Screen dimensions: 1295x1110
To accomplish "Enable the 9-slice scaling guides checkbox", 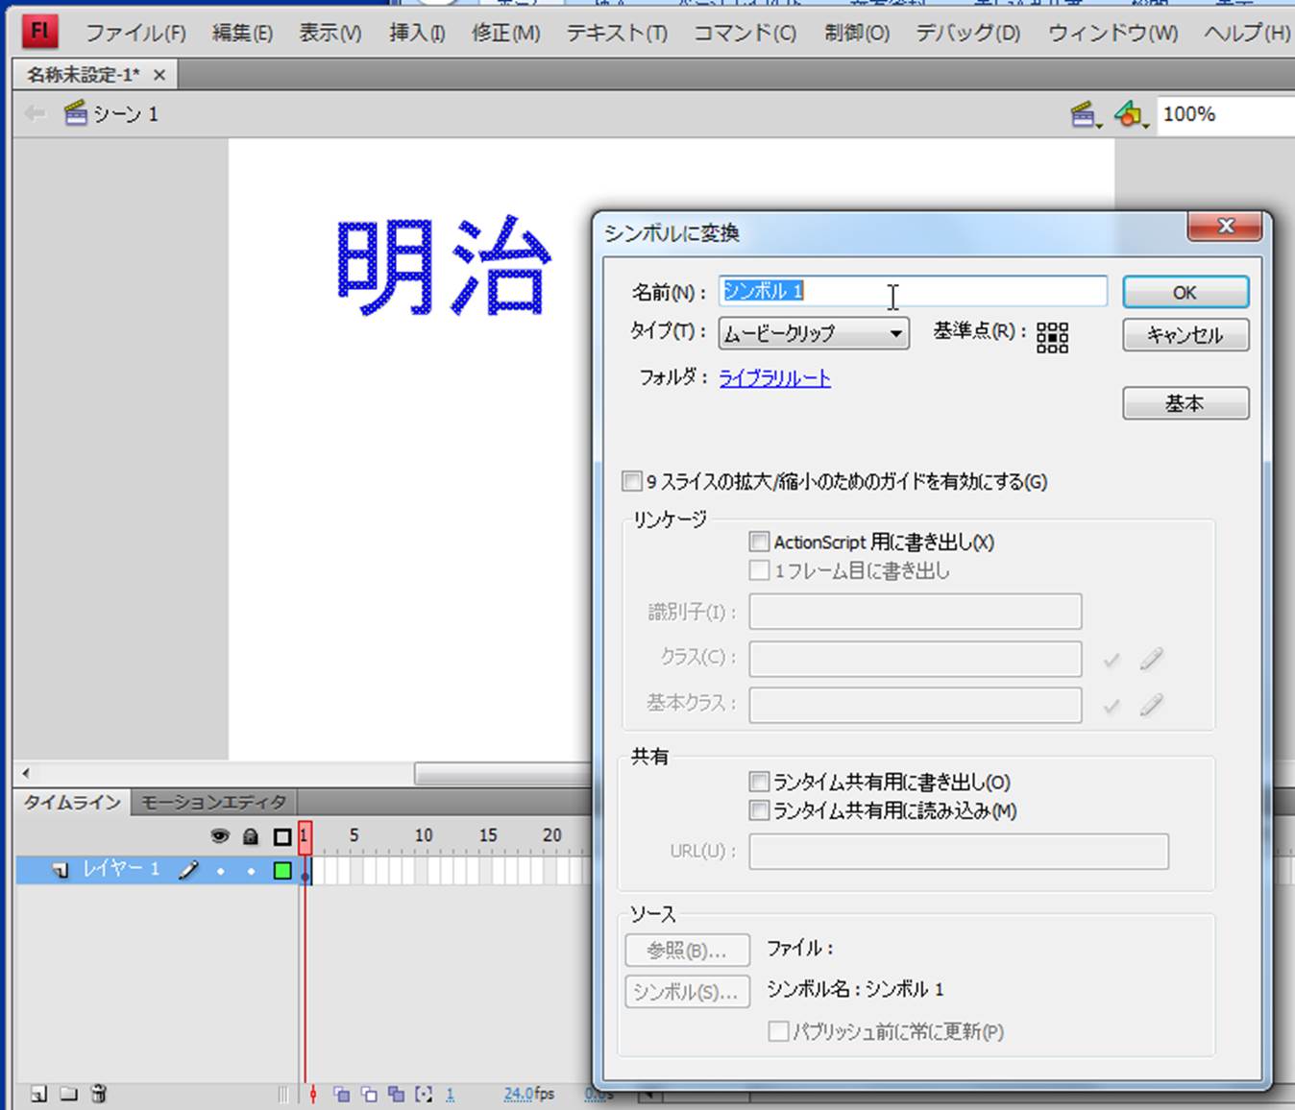I will tap(632, 481).
